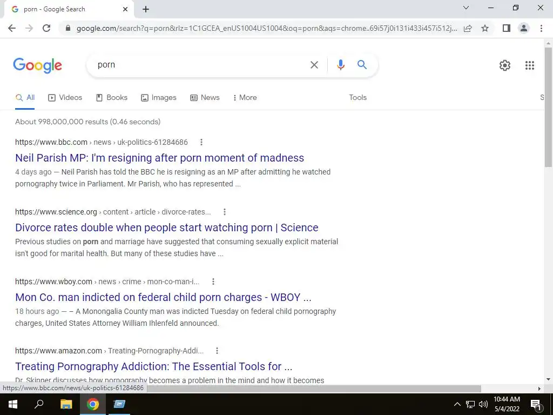553x415 pixels.
Task: Clear the search box with X icon
Action: tap(314, 65)
